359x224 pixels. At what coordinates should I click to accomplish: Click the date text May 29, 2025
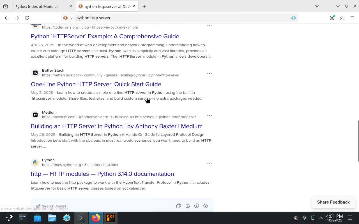(43, 135)
